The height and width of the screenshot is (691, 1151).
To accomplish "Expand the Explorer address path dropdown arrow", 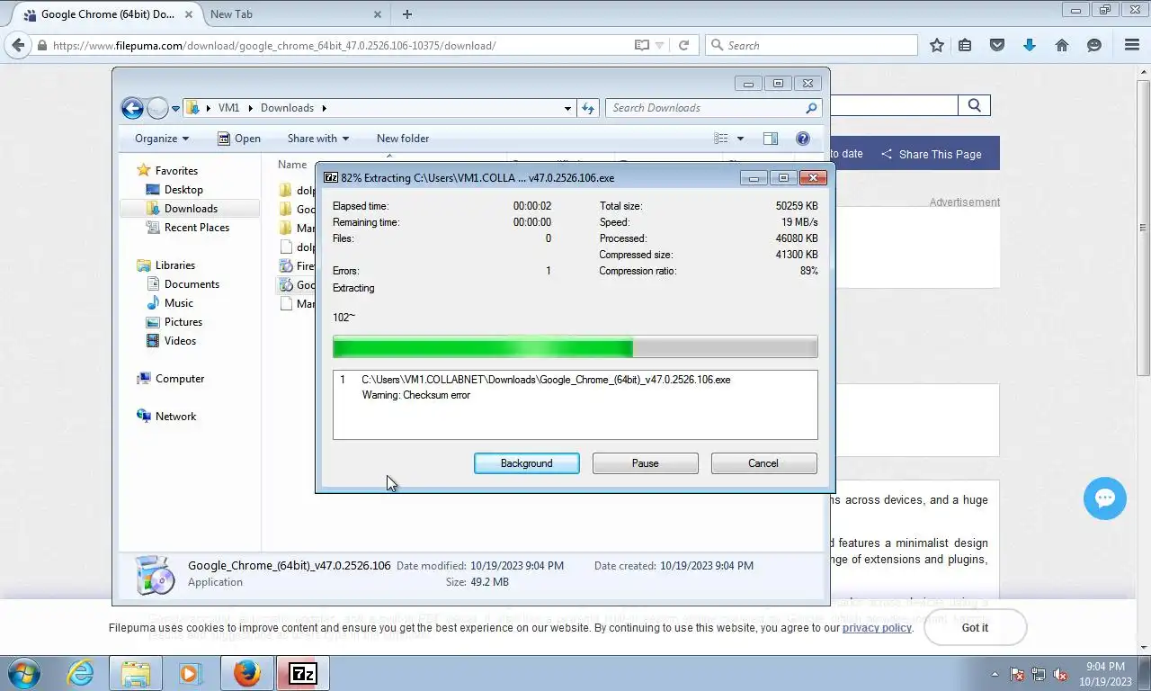I will point(567,108).
